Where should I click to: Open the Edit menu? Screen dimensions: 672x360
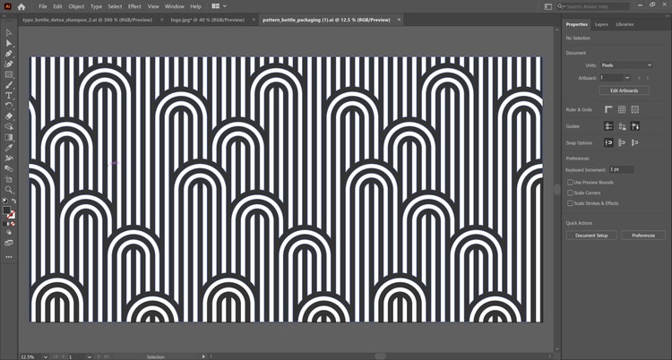[57, 6]
